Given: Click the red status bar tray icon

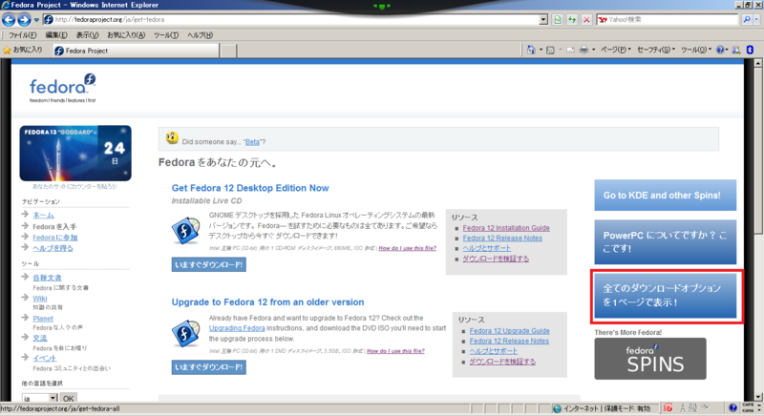Looking at the screenshot, I should 668,408.
